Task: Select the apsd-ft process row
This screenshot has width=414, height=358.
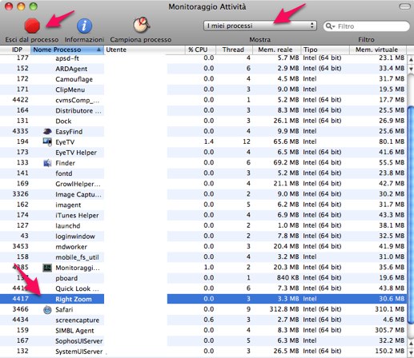Action: click(203, 58)
